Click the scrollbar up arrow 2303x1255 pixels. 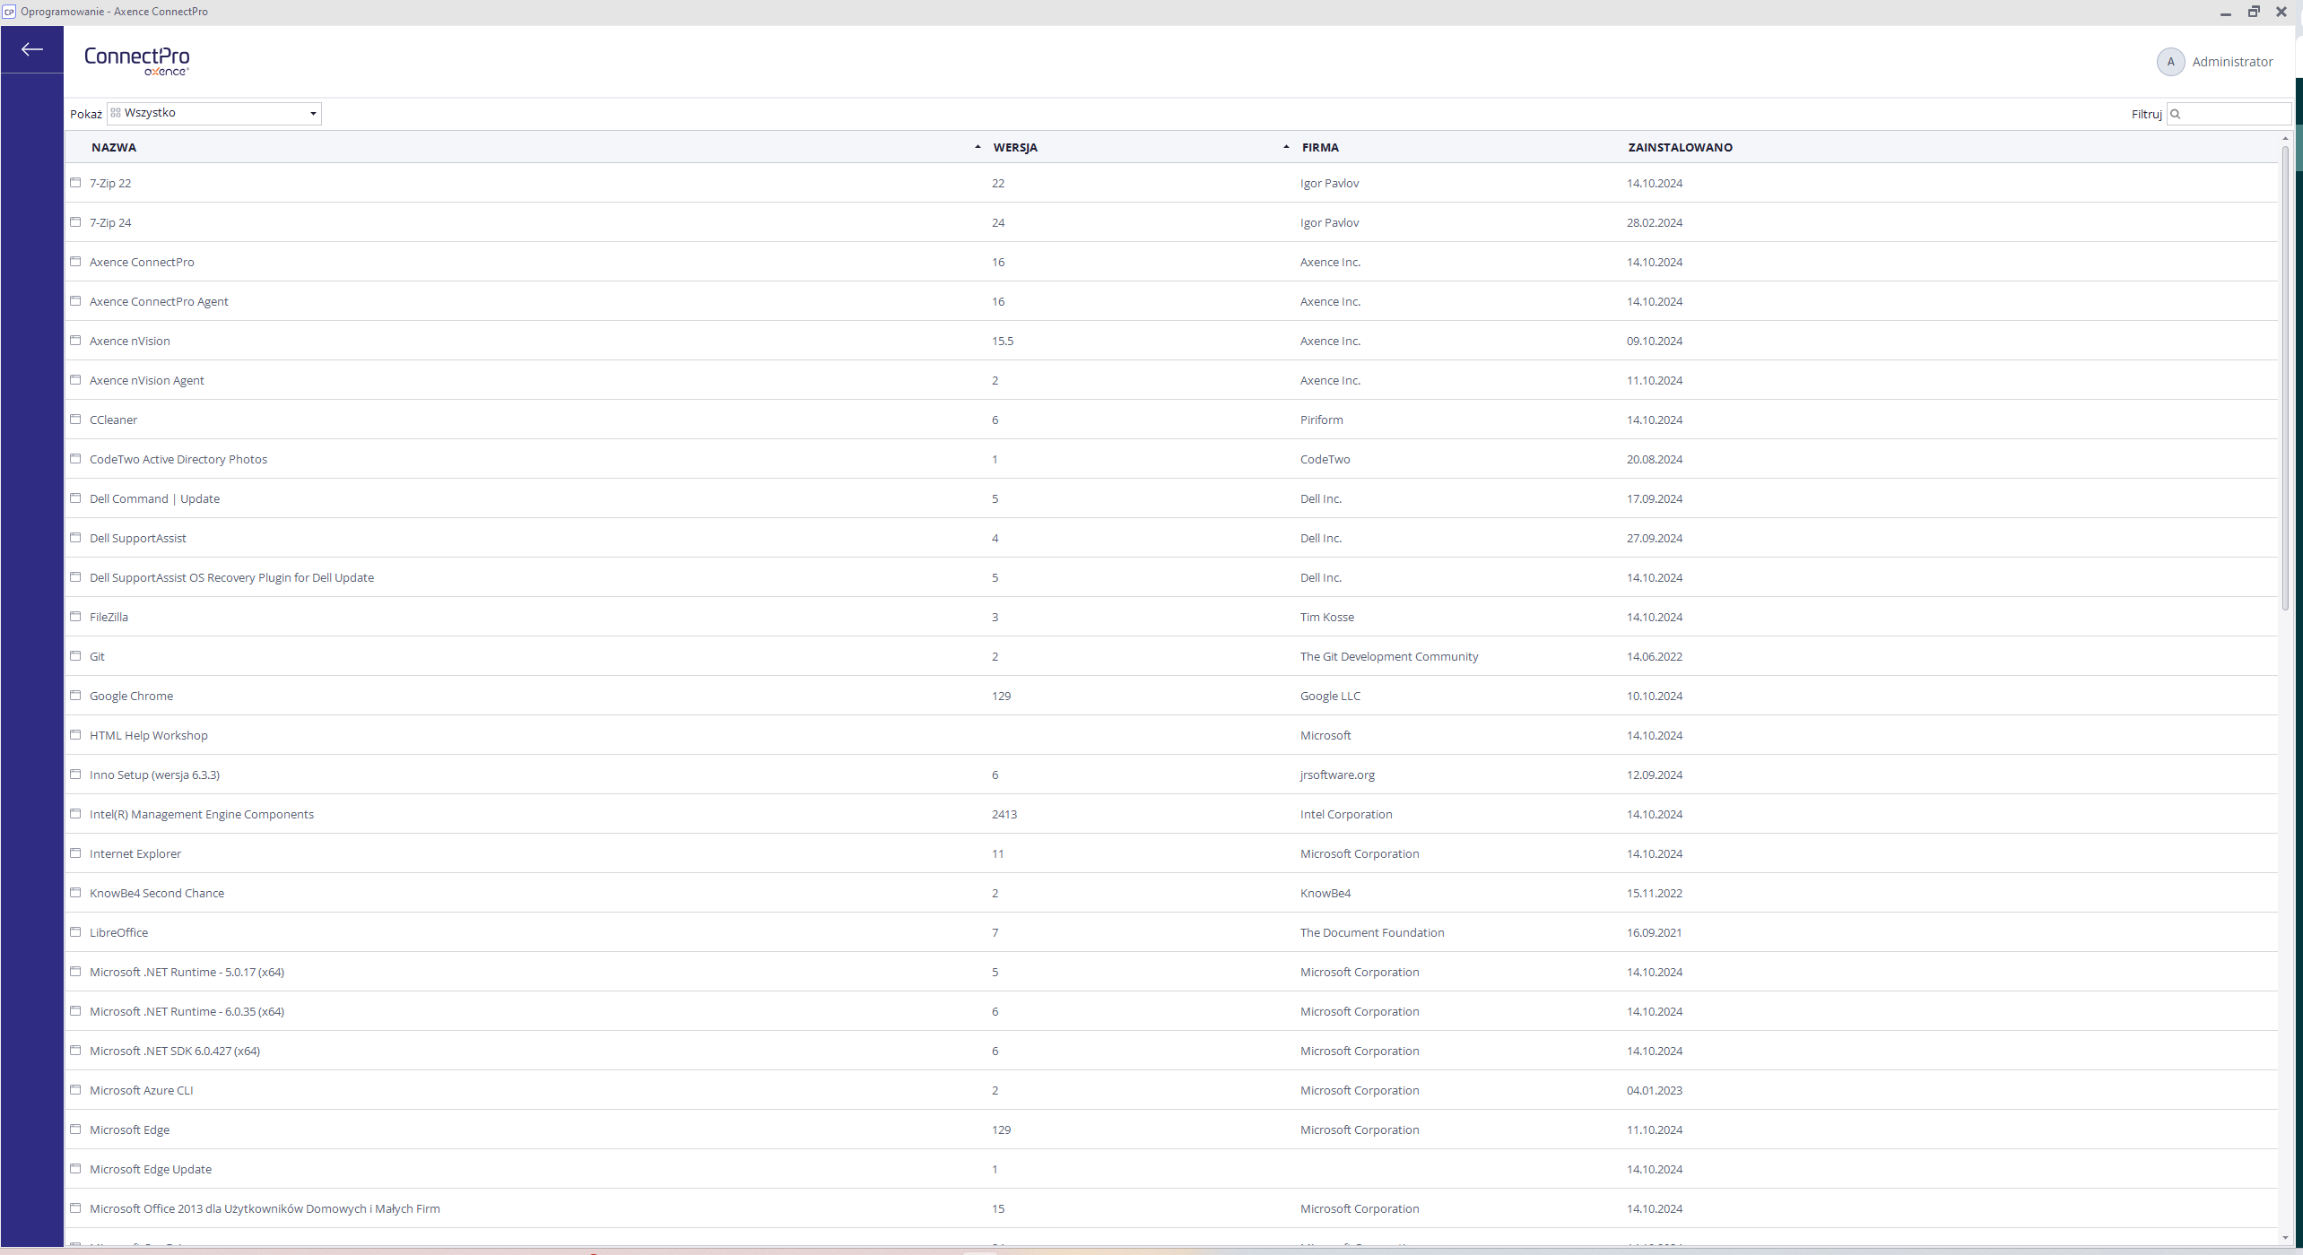tap(2285, 138)
